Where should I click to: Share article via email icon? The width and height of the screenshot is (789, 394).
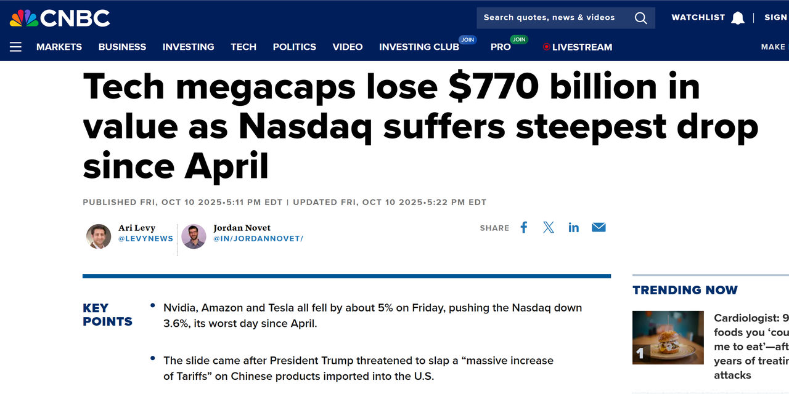pos(599,227)
